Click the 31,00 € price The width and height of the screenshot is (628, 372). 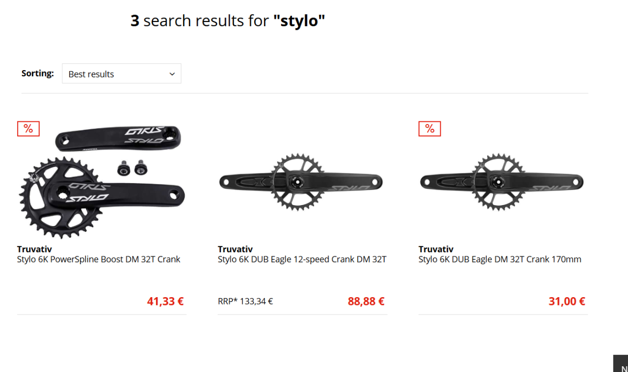pyautogui.click(x=567, y=301)
